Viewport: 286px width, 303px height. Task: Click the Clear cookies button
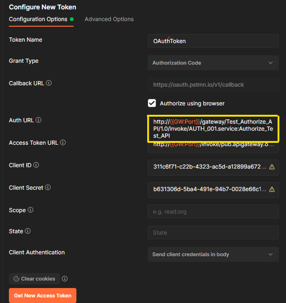click(x=34, y=279)
